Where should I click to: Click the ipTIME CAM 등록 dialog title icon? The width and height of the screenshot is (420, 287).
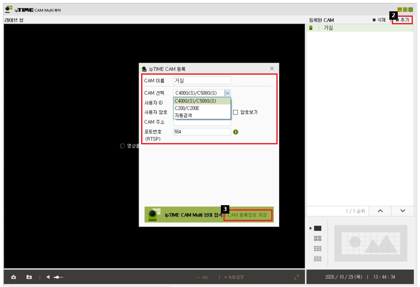click(144, 69)
